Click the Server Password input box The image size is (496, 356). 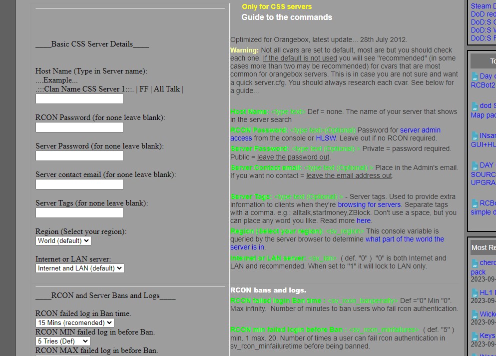pos(79,156)
